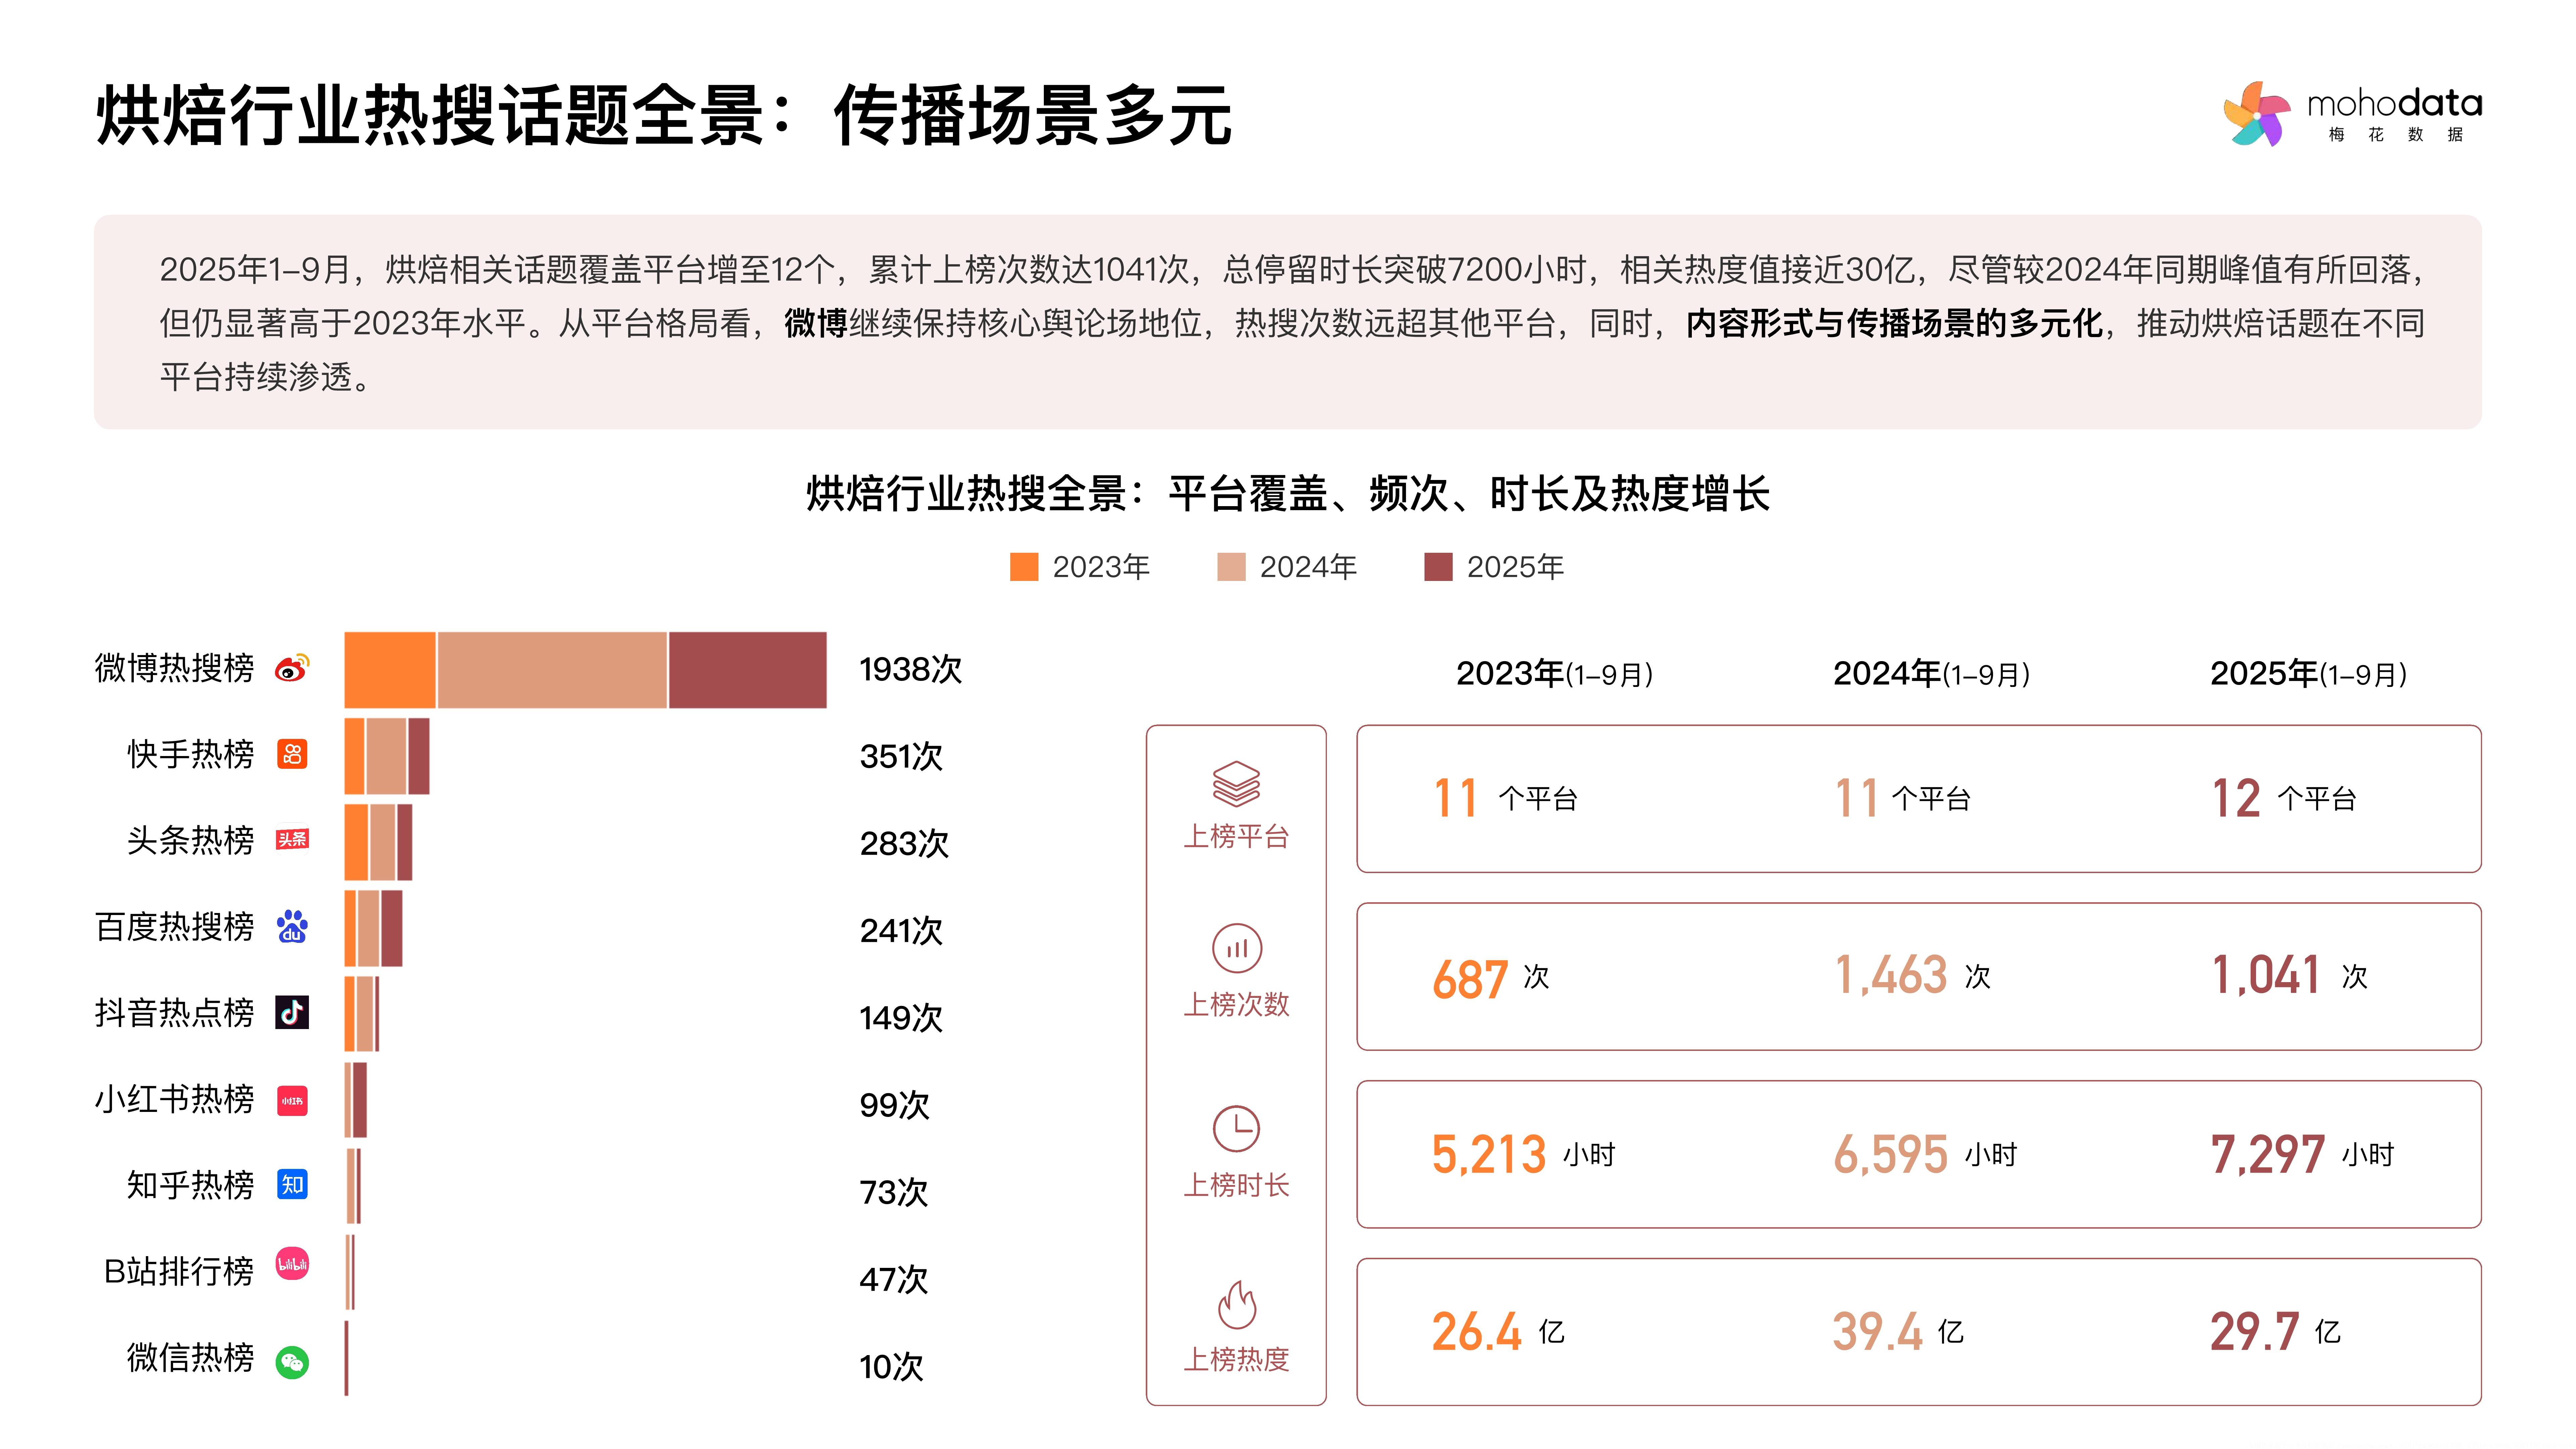Click the 2024年 legend label
2576x1449 pixels.
1308,567
